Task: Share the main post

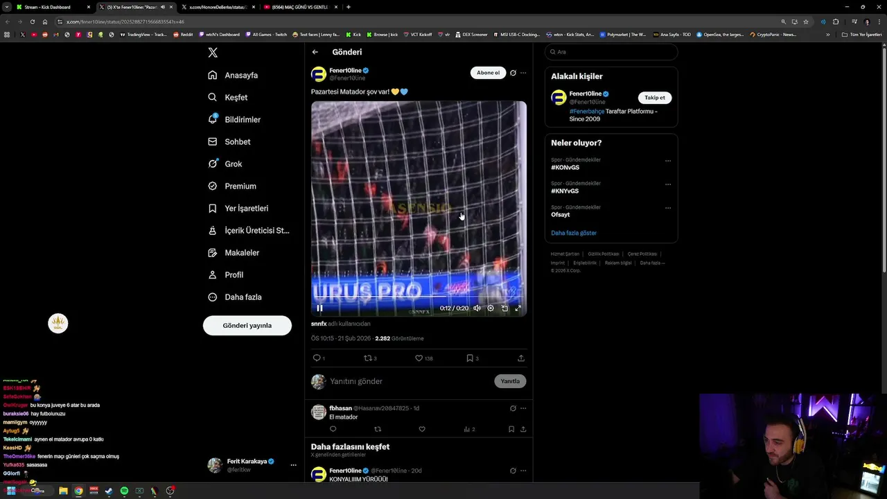Action: (x=521, y=358)
